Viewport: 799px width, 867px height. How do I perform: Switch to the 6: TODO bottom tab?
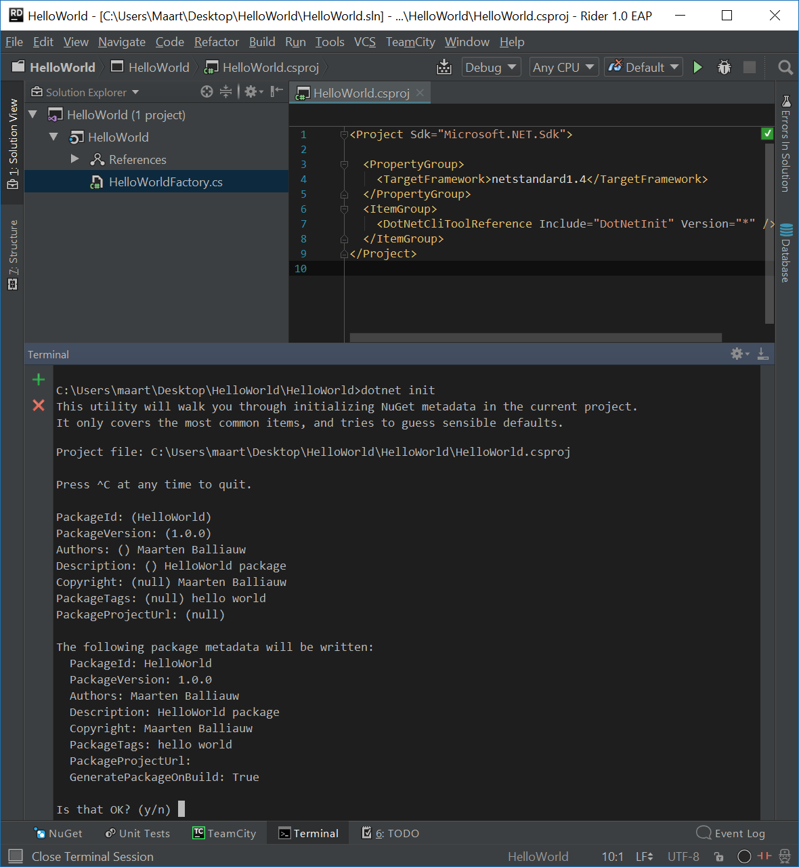coord(391,833)
